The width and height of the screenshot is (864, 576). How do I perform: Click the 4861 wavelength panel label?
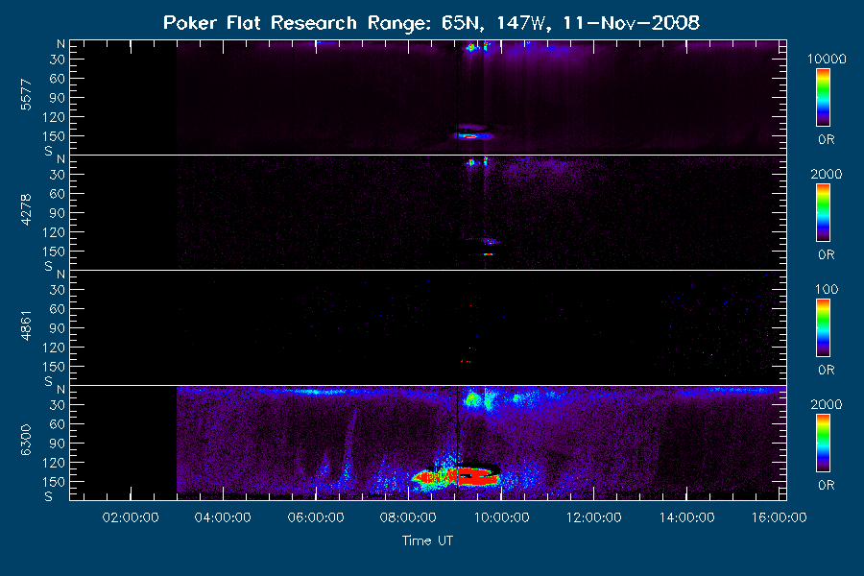coord(26,325)
